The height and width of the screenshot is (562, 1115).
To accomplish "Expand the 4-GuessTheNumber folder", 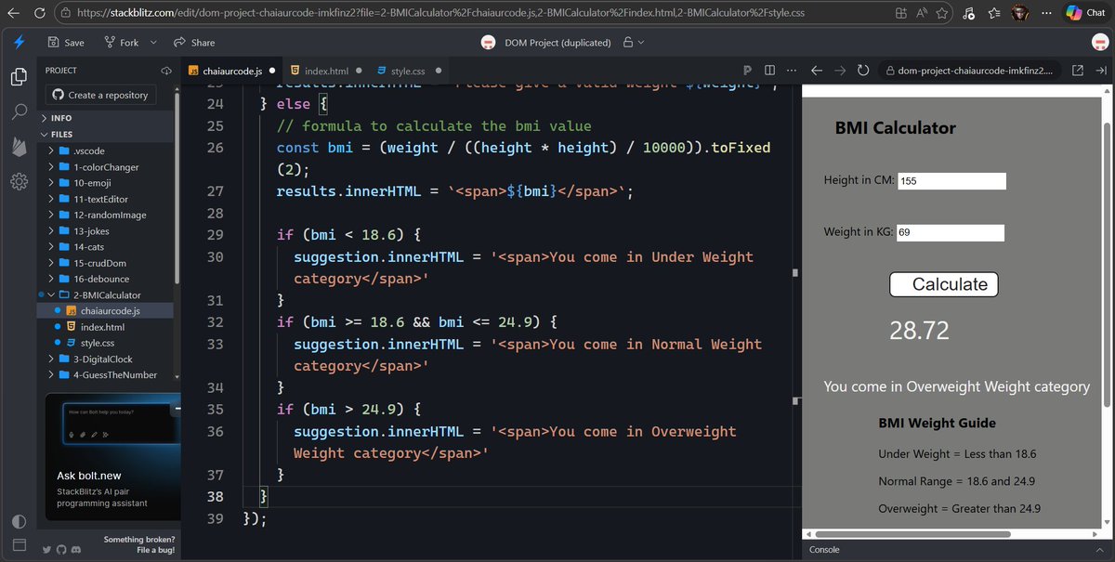I will click(x=105, y=375).
